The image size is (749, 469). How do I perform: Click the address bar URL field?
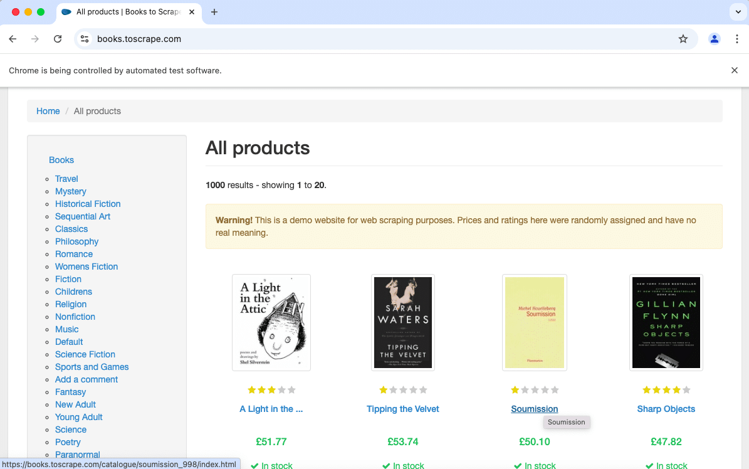(x=376, y=39)
